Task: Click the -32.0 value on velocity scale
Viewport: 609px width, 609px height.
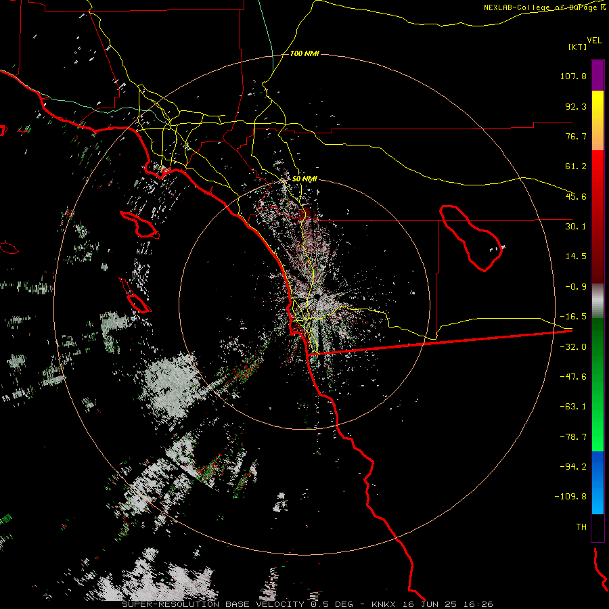Action: click(573, 347)
